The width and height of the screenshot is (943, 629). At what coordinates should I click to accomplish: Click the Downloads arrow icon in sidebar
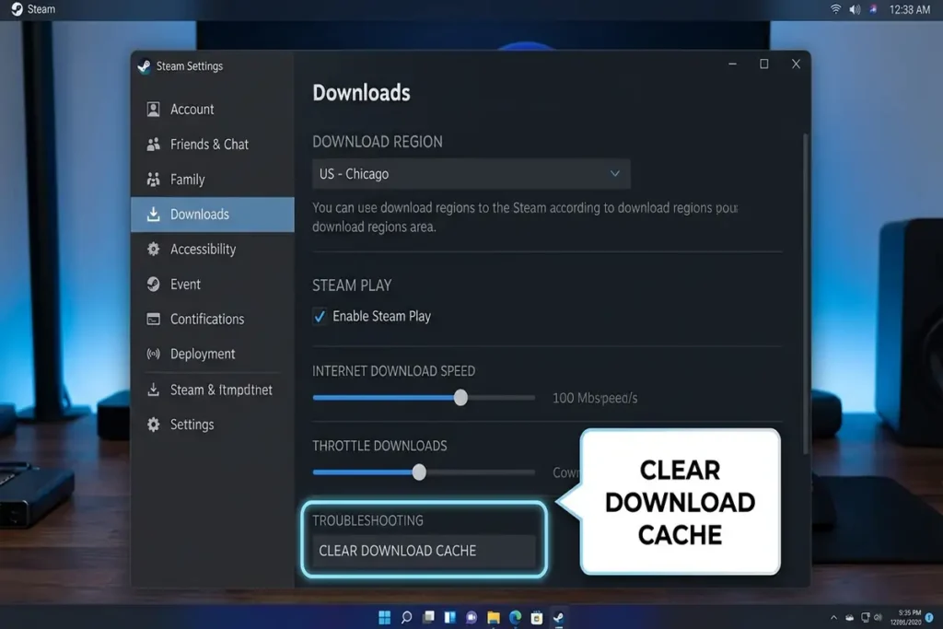tap(154, 214)
